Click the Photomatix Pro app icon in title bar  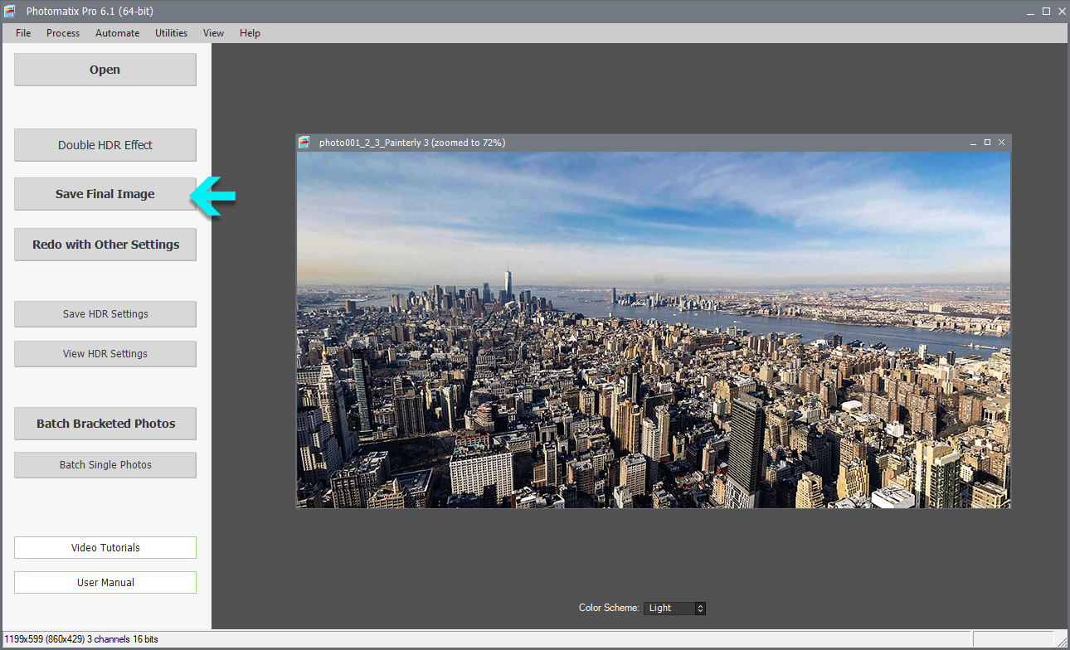(x=10, y=12)
